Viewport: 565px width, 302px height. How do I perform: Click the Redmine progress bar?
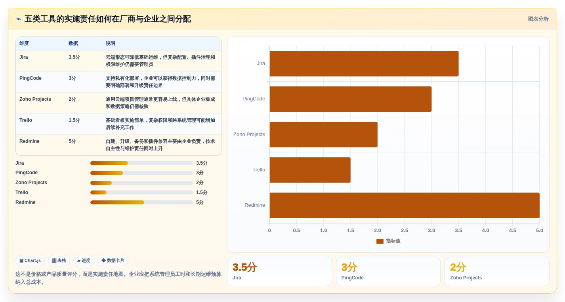coord(141,202)
